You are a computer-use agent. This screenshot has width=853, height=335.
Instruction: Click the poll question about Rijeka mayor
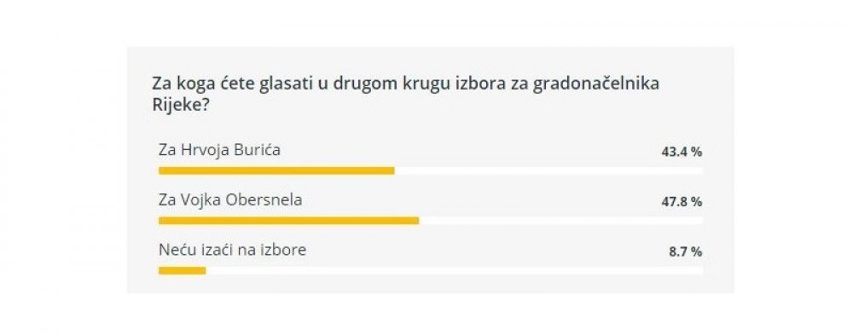405,94
